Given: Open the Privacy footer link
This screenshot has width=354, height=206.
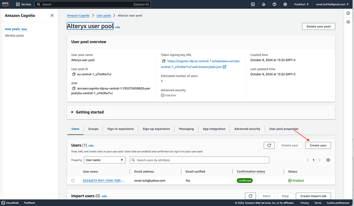Looking at the screenshot, I should [x=304, y=203].
